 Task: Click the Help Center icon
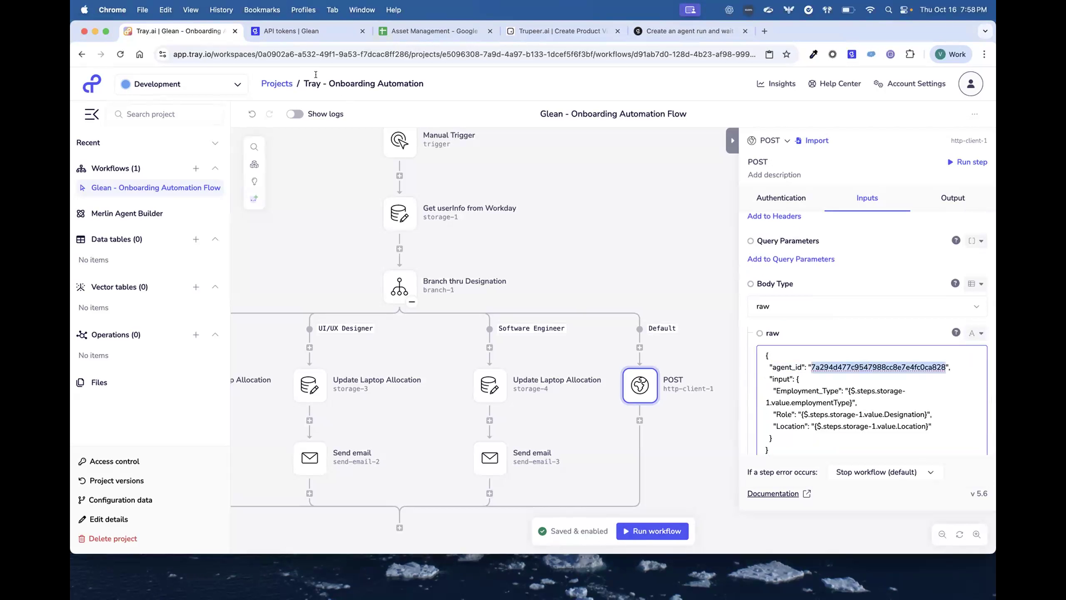pyautogui.click(x=812, y=83)
